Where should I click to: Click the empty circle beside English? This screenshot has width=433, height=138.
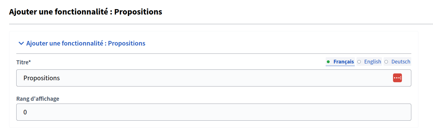tap(359, 62)
